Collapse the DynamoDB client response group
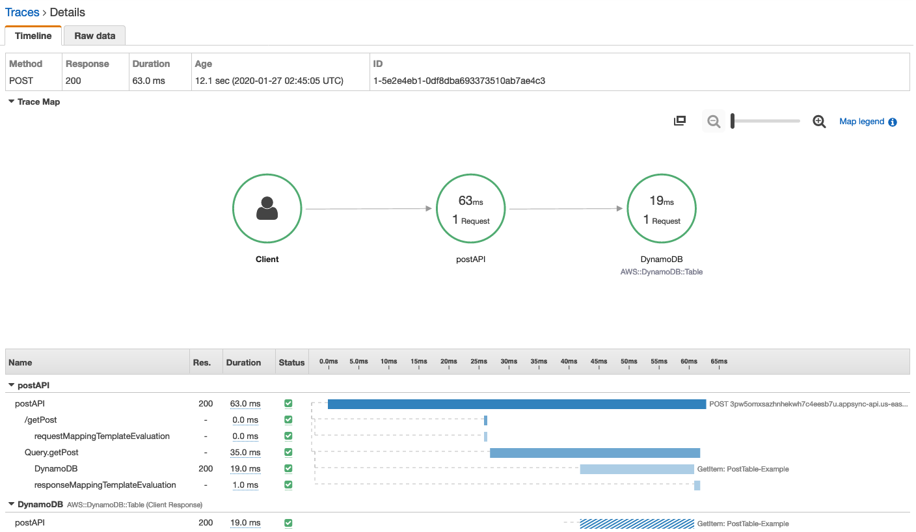Screen dimensions: 916x532 click(12, 504)
